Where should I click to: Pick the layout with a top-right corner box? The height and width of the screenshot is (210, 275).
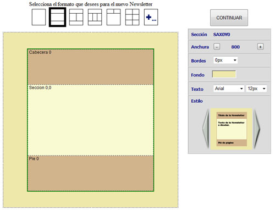click(x=113, y=17)
